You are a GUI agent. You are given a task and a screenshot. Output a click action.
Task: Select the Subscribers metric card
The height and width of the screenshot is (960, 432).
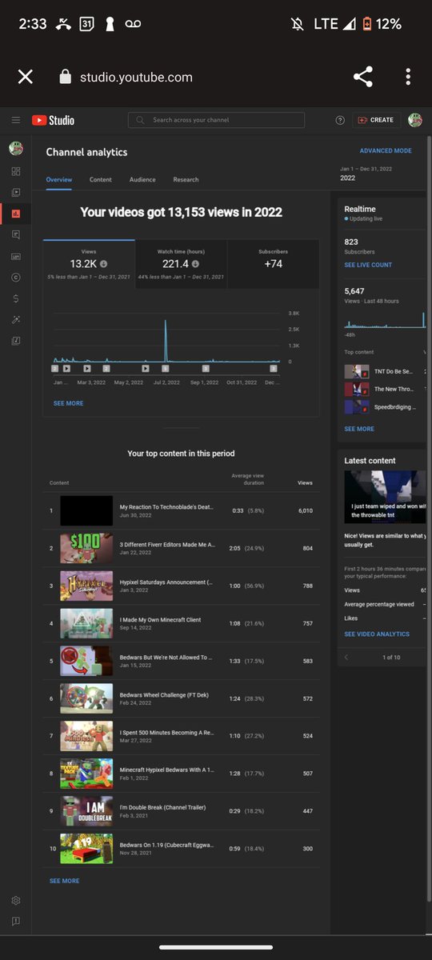point(274,264)
